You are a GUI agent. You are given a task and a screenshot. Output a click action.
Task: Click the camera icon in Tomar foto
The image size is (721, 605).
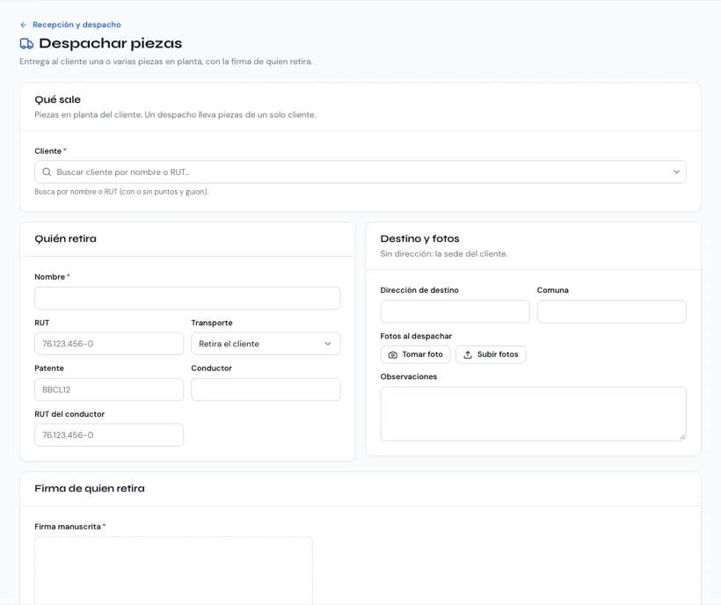point(393,354)
